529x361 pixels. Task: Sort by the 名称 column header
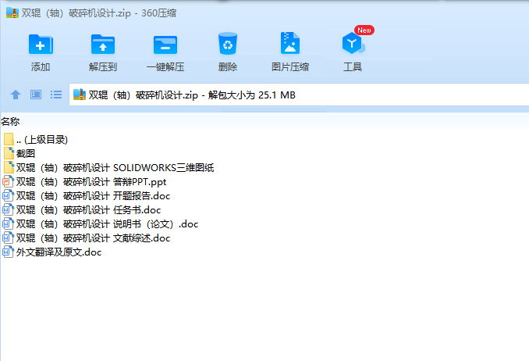pos(10,122)
